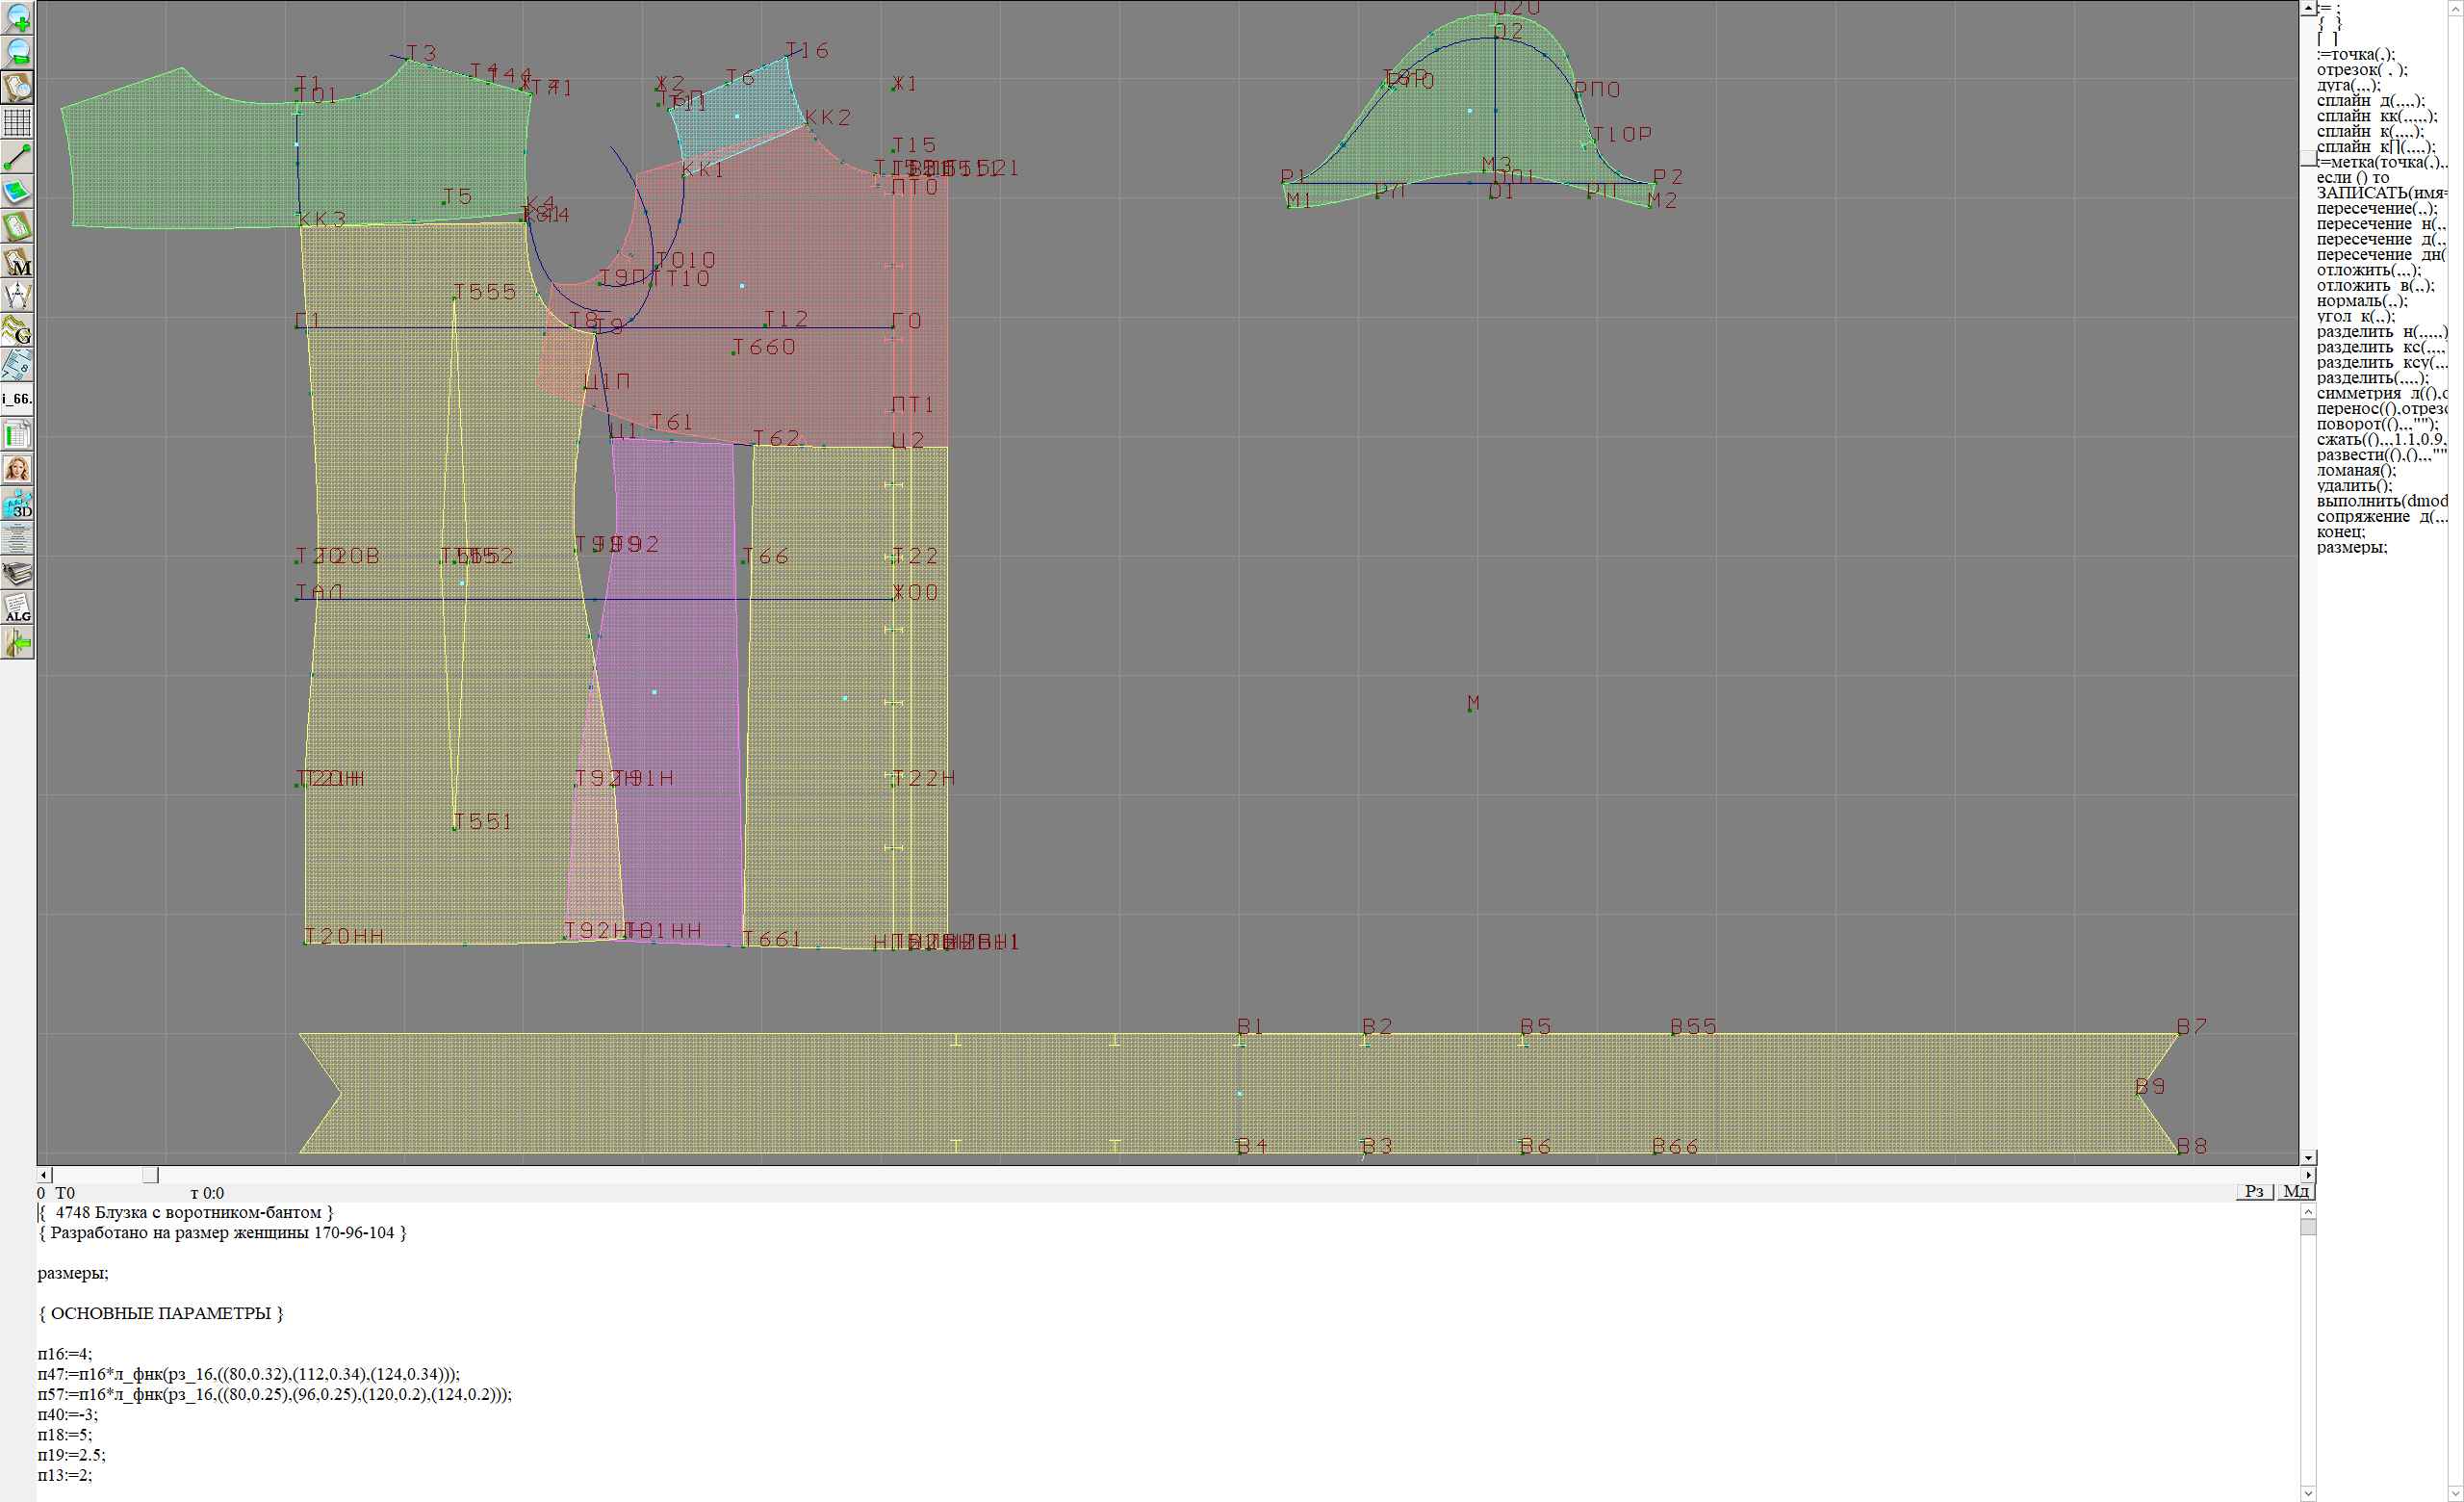Toggle the grid display icon

[x=17, y=122]
